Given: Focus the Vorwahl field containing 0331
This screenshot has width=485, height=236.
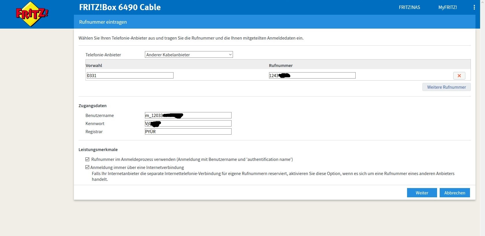Looking at the screenshot, I should click(130, 76).
